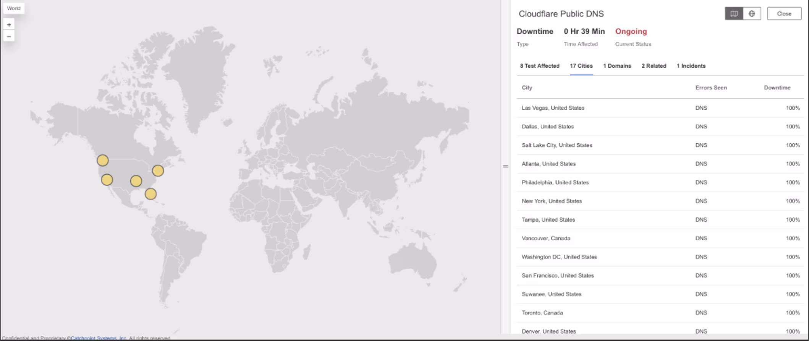Click the Florida map marker
Image resolution: width=809 pixels, height=341 pixels.
150,194
